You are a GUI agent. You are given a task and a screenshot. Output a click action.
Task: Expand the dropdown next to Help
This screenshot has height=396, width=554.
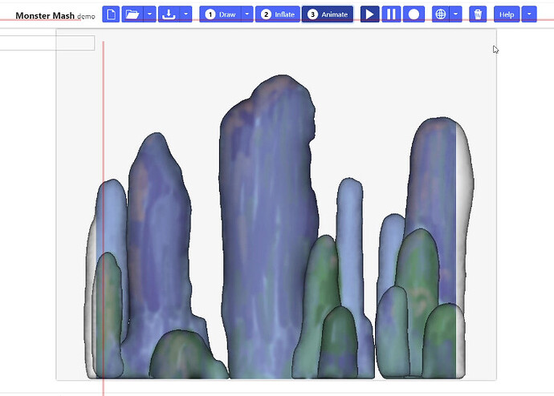(x=529, y=14)
